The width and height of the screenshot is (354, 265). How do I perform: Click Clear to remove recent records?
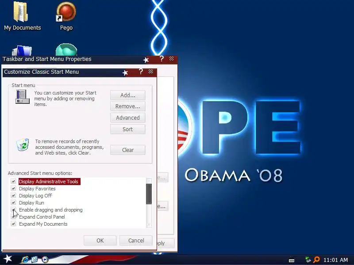(127, 150)
